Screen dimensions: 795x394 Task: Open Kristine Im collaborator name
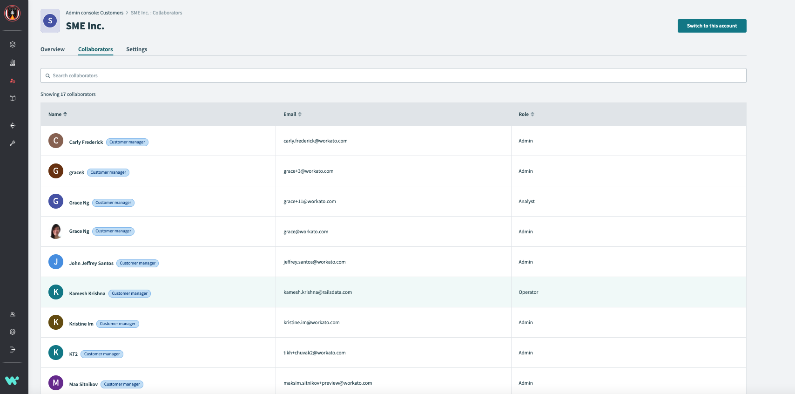point(81,324)
